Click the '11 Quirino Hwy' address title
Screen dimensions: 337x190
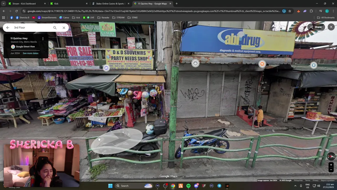click(19, 39)
